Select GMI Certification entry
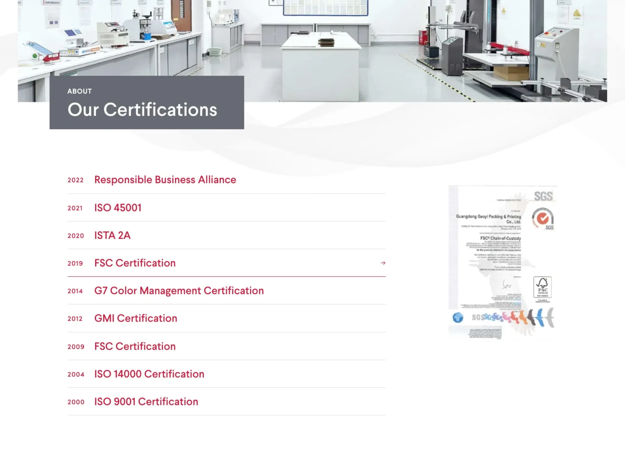 click(135, 318)
